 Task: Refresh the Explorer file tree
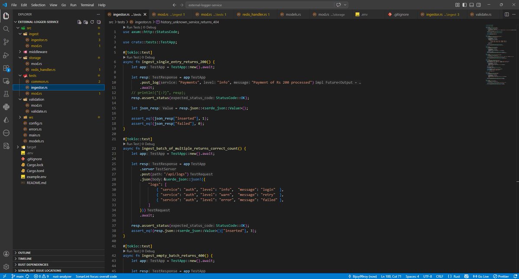click(x=92, y=22)
